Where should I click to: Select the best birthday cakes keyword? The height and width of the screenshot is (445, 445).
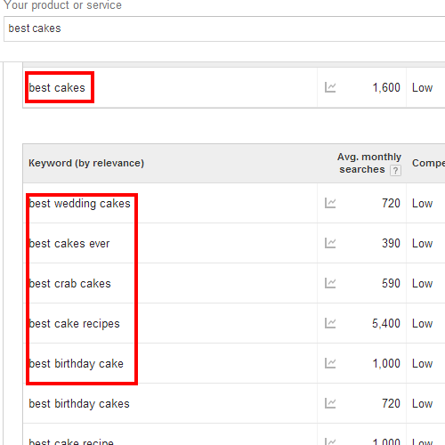(x=79, y=404)
